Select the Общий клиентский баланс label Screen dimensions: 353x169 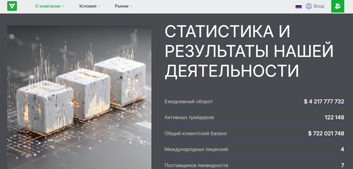[196, 133]
